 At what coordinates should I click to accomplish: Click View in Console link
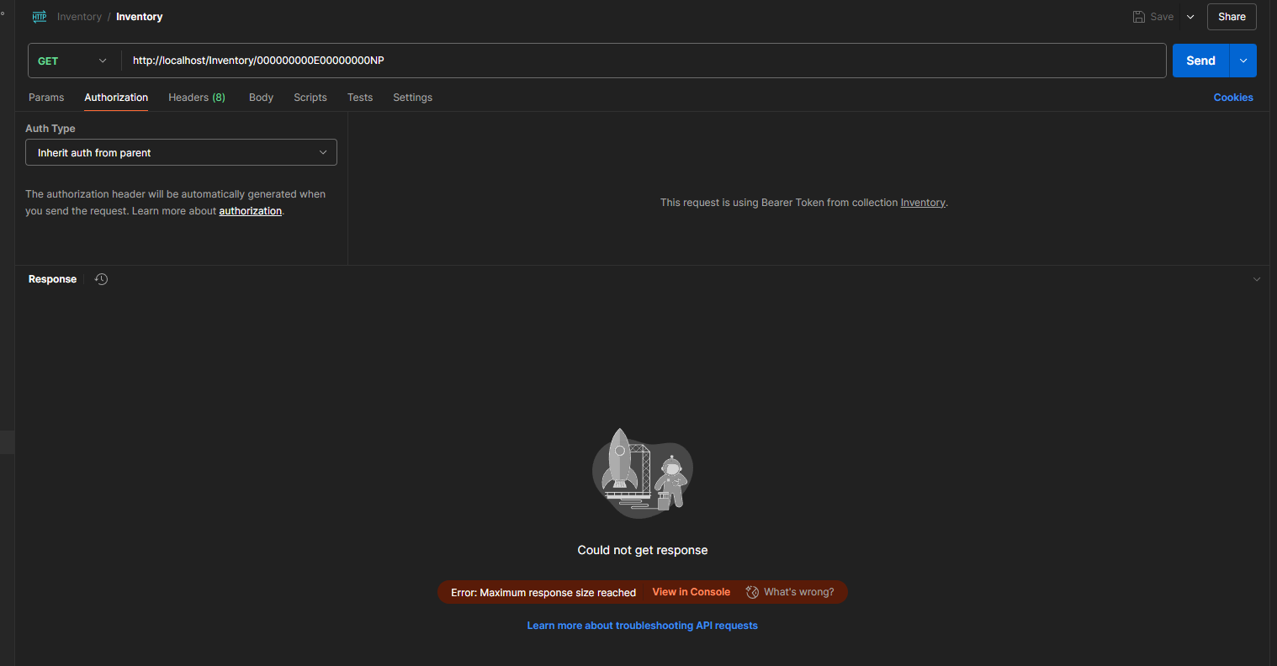click(691, 592)
